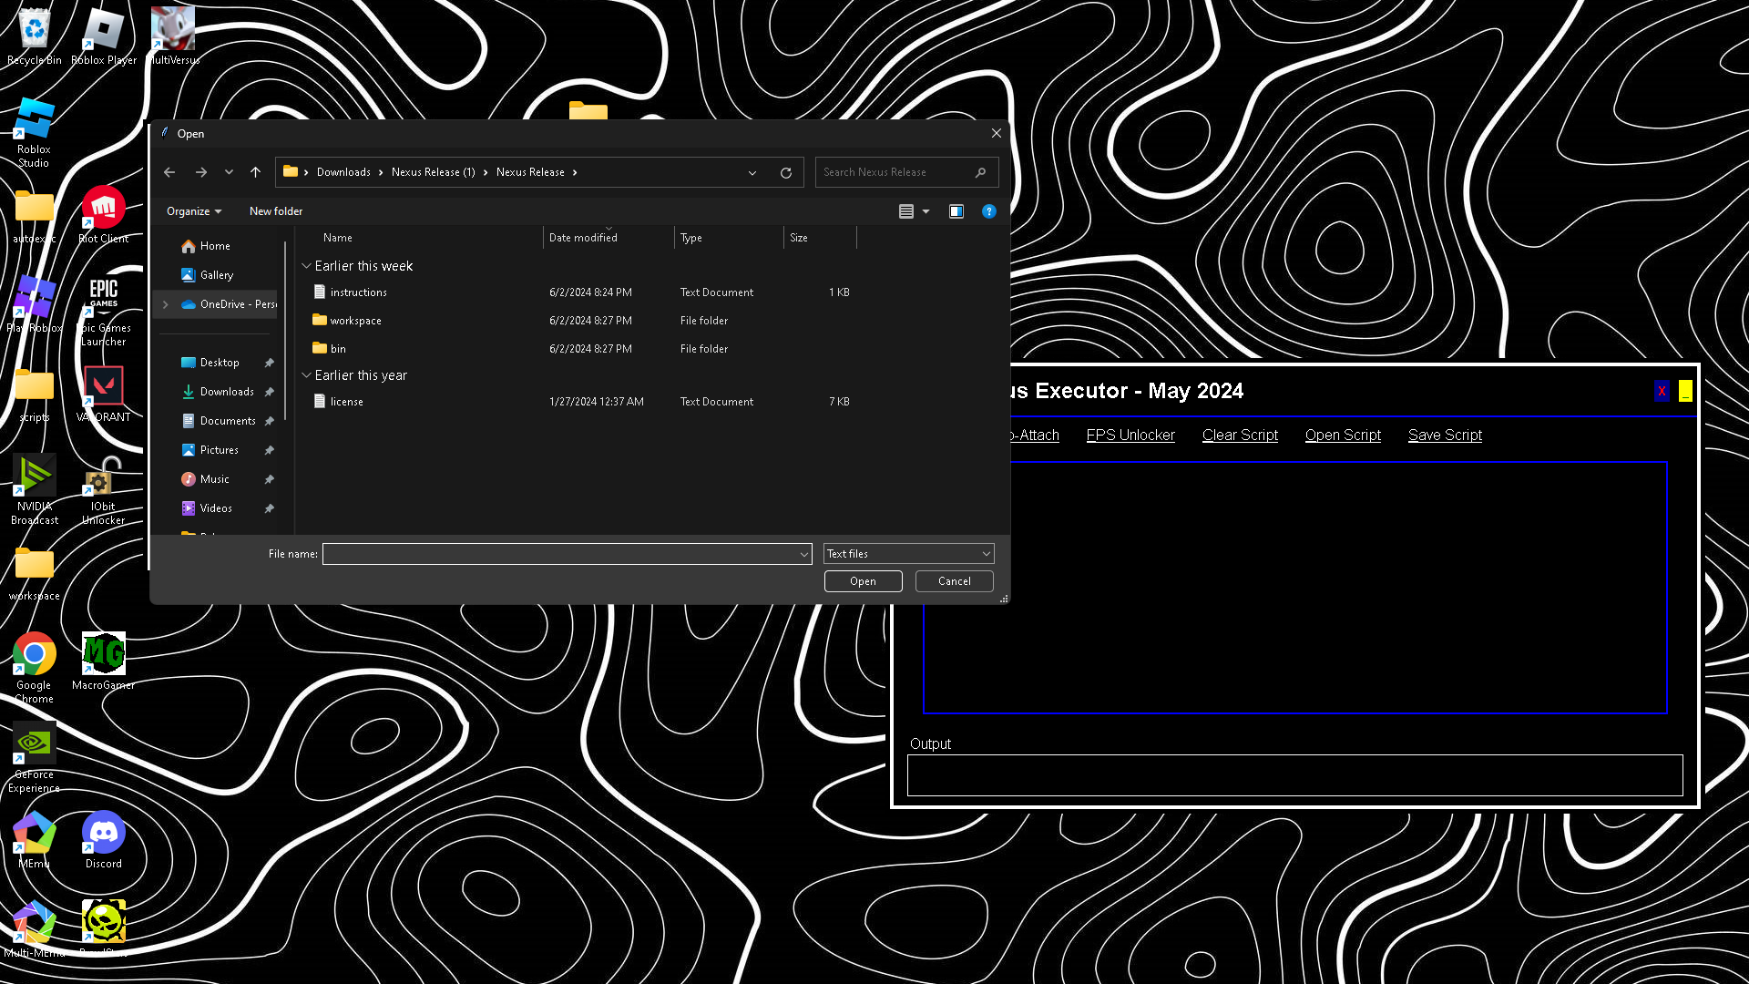The width and height of the screenshot is (1749, 984).
Task: Collapse the Earlier this year group
Action: pos(307,375)
